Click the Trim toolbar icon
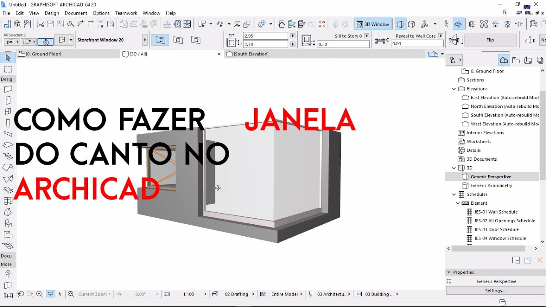 tap(70, 24)
